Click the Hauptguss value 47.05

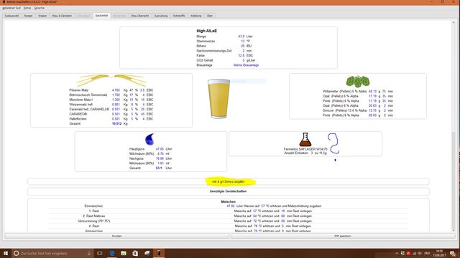(x=160, y=149)
